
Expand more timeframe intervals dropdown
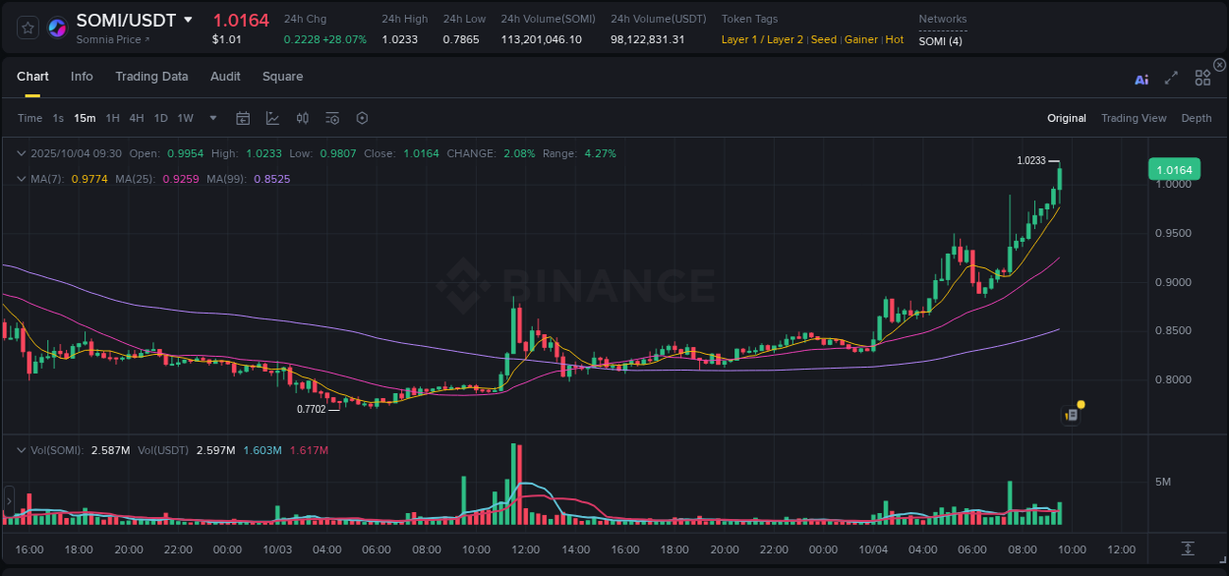[211, 118]
